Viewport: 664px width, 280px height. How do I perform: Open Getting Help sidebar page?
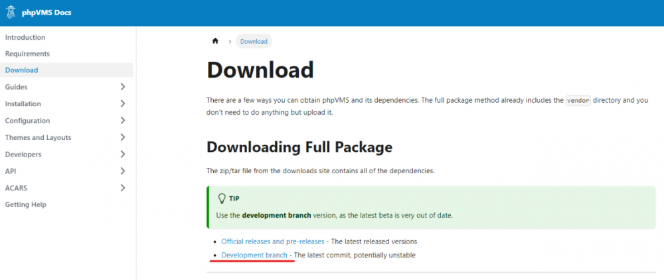[26, 204]
